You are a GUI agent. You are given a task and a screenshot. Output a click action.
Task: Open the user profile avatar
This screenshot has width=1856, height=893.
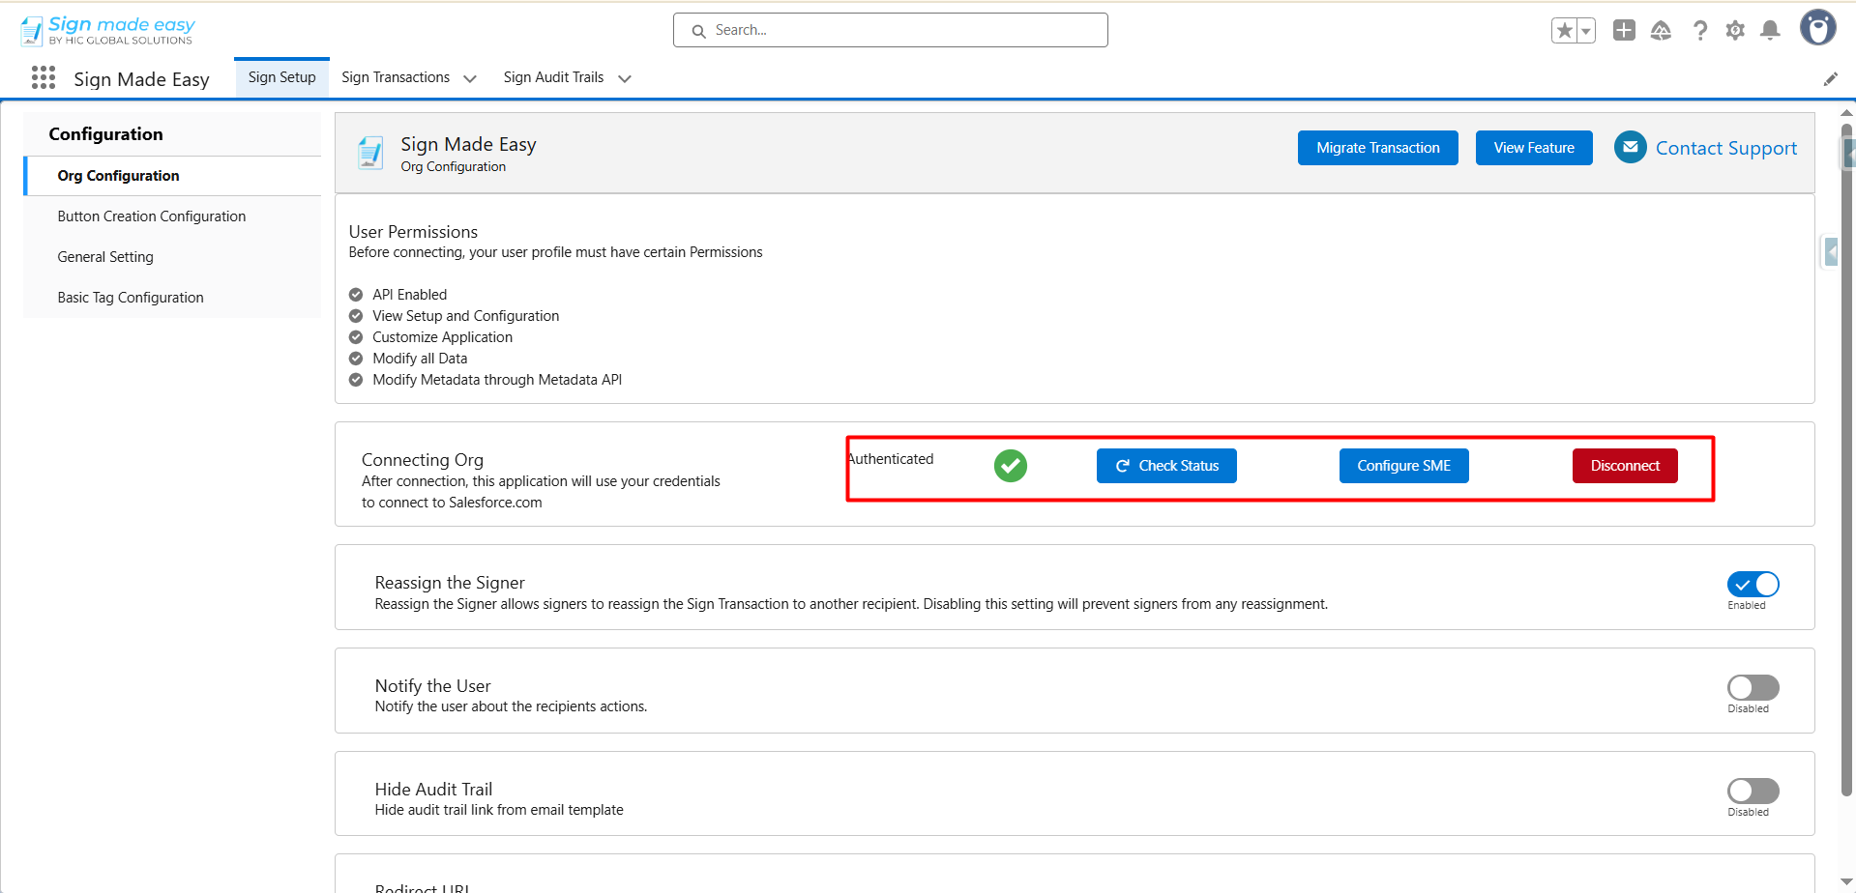tap(1817, 28)
